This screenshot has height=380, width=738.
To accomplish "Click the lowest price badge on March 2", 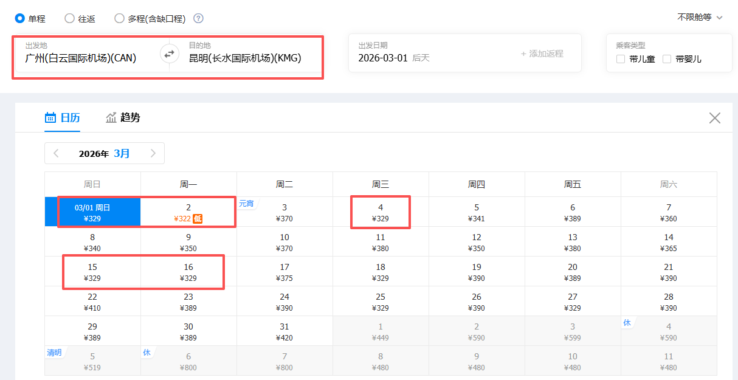I will (x=198, y=219).
